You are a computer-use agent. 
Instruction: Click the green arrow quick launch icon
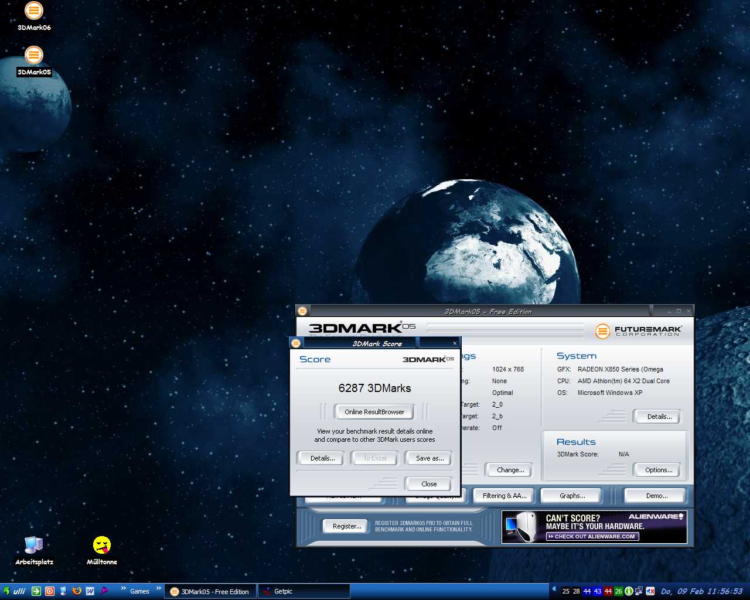click(x=36, y=591)
